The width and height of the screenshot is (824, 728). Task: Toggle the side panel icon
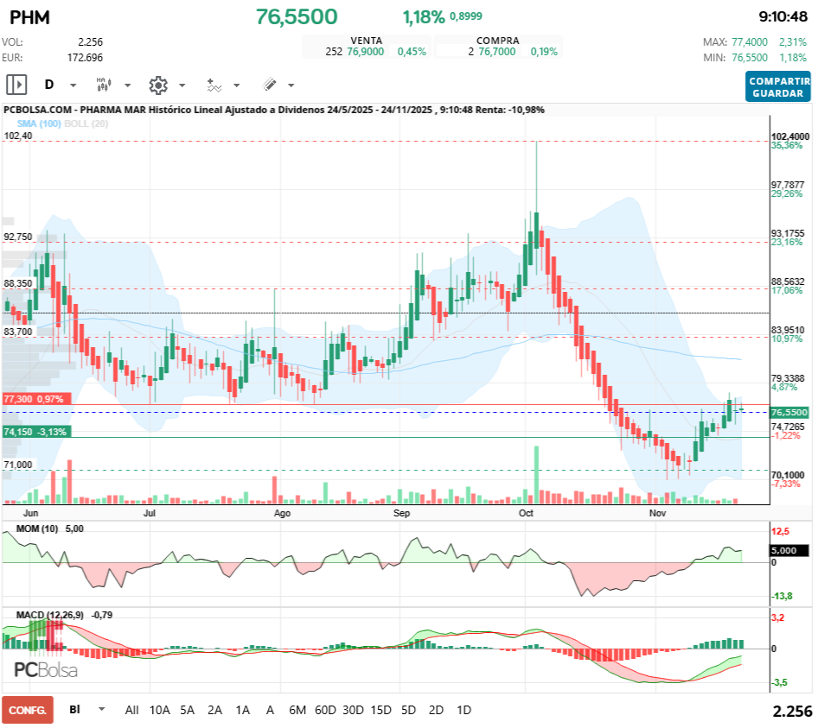tap(16, 85)
